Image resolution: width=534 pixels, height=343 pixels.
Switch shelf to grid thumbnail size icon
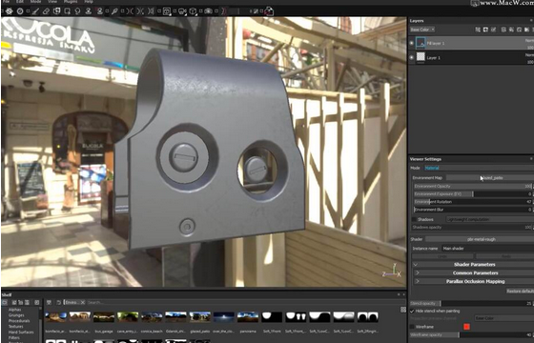click(x=403, y=310)
